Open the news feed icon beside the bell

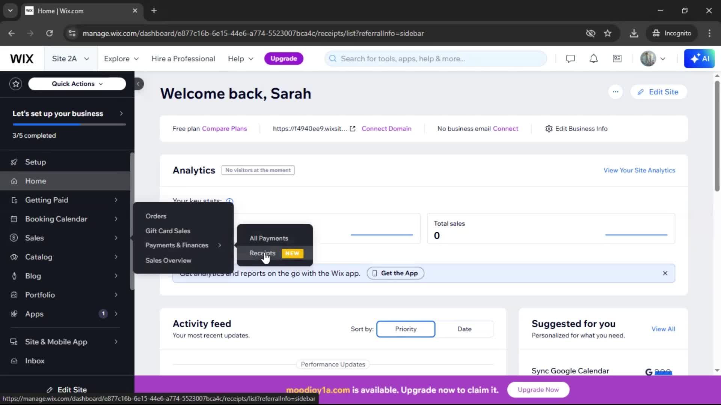pyautogui.click(x=617, y=58)
